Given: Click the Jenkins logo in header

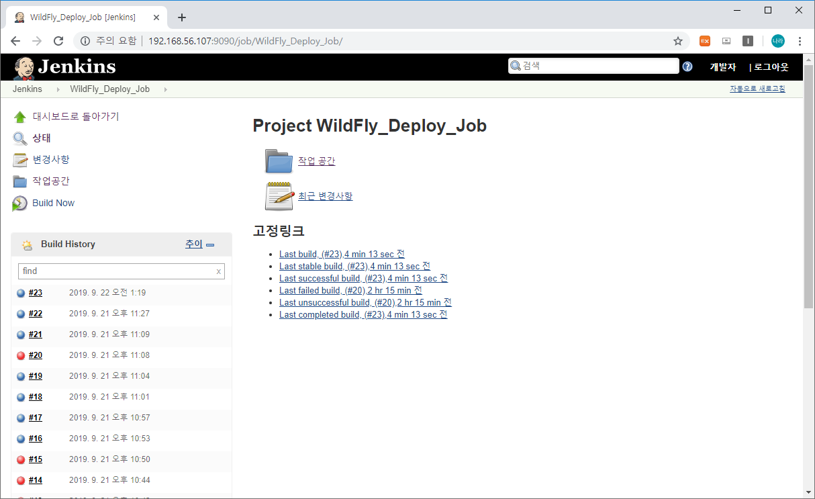Looking at the screenshot, I should coord(64,66).
